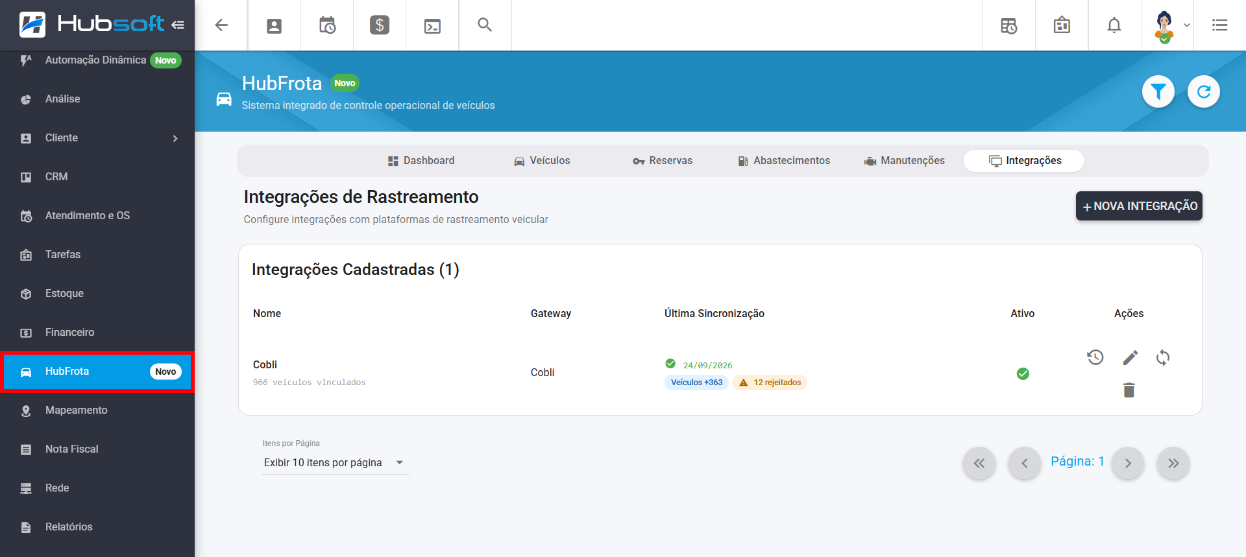Open the filter funnel button
1246x557 pixels.
point(1158,92)
